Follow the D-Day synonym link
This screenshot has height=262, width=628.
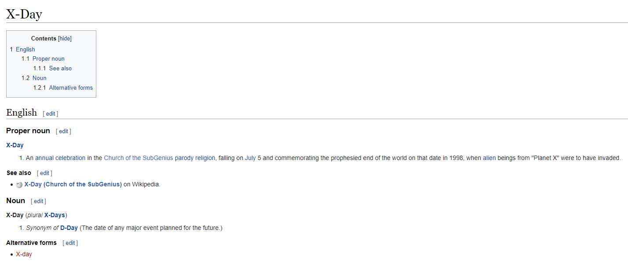click(x=69, y=228)
